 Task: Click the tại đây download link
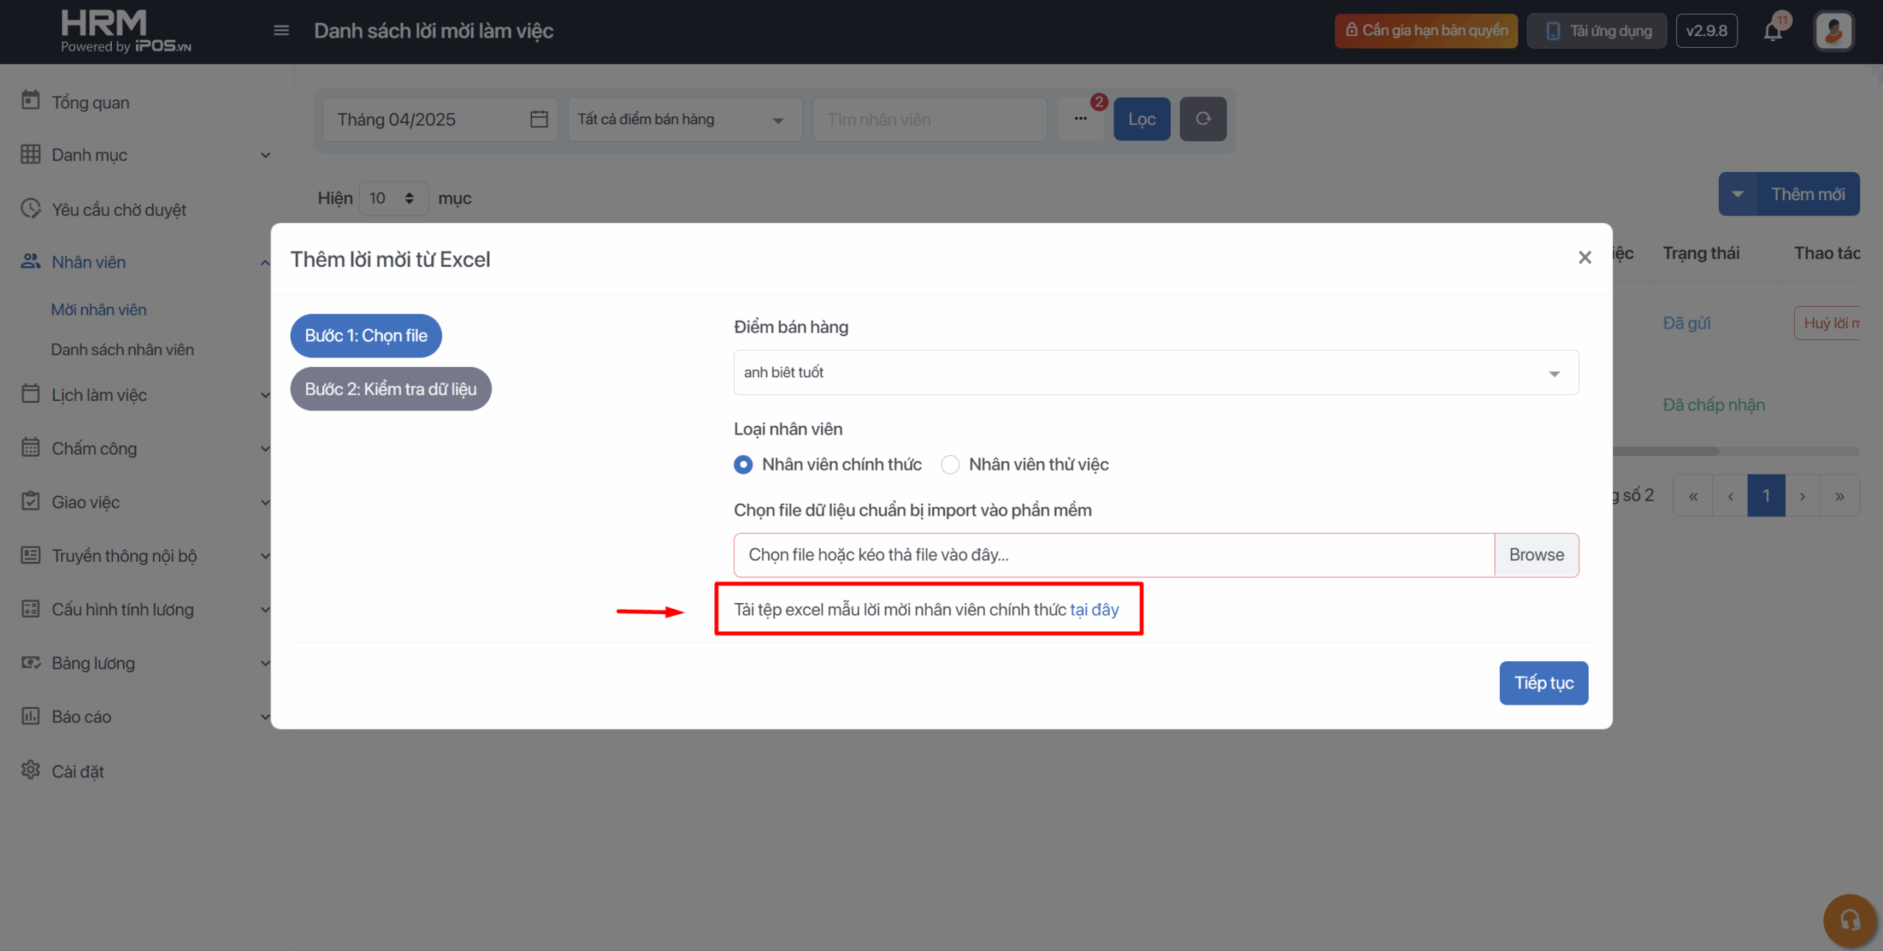pos(1094,610)
